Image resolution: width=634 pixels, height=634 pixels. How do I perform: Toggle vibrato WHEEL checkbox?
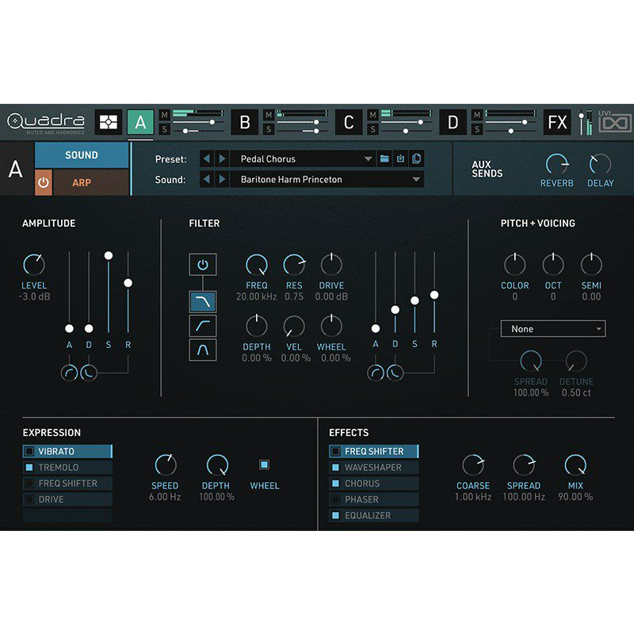(x=265, y=464)
